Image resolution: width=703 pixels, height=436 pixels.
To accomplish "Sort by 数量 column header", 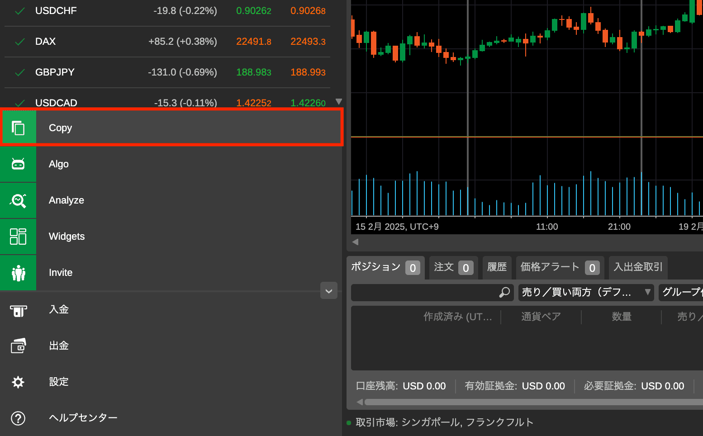I will [x=622, y=317].
